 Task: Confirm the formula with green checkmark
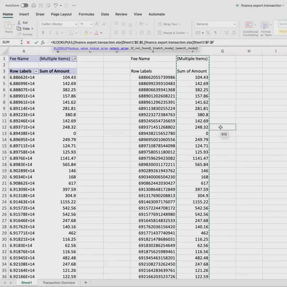tap(36, 42)
